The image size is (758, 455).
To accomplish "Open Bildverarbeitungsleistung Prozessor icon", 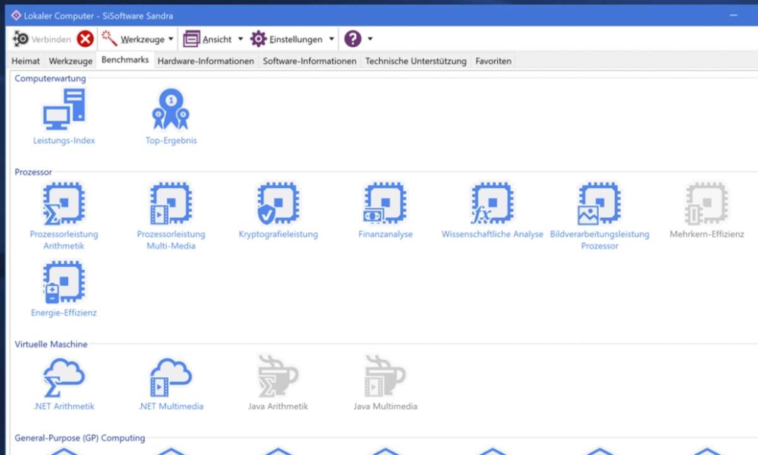I will (599, 203).
